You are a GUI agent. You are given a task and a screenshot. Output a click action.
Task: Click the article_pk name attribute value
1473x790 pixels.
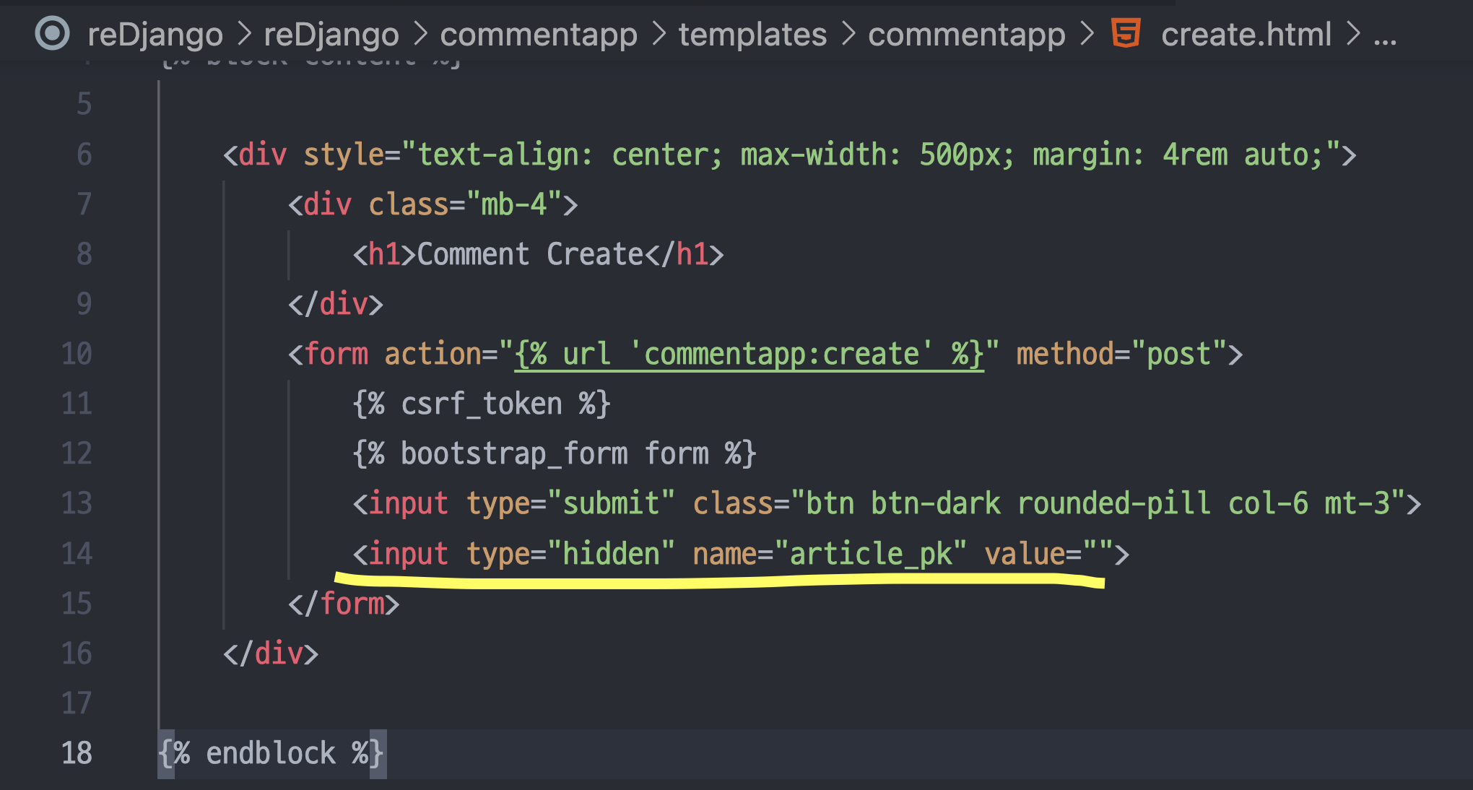point(870,554)
